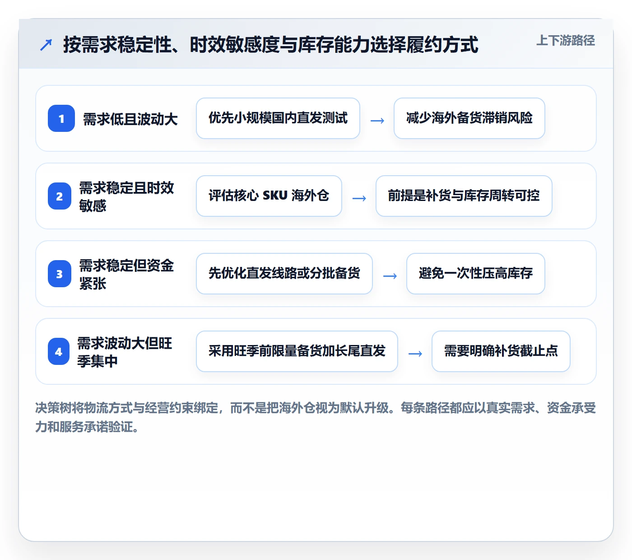This screenshot has width=632, height=560.
Task: Click the numbered badge 4
Action: (59, 351)
